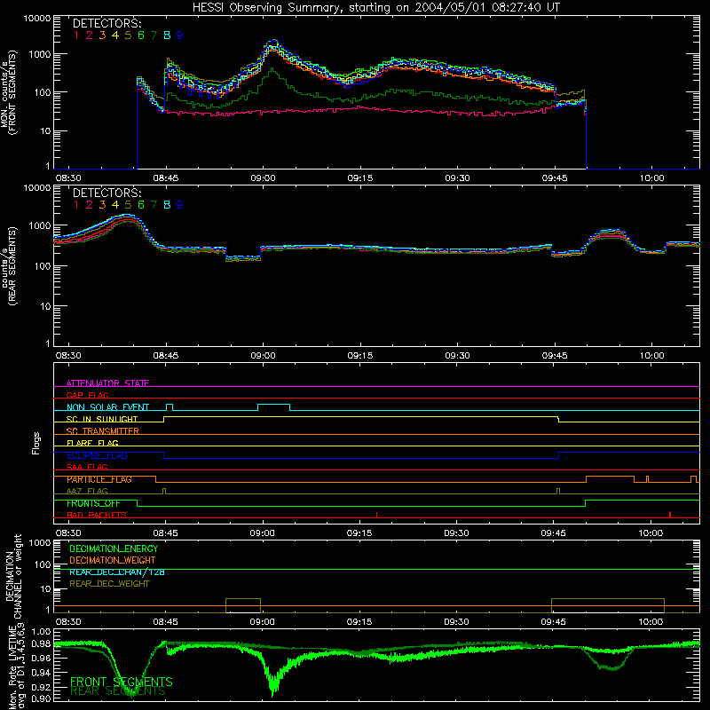Click the FLARE_FLAG label

click(x=92, y=443)
